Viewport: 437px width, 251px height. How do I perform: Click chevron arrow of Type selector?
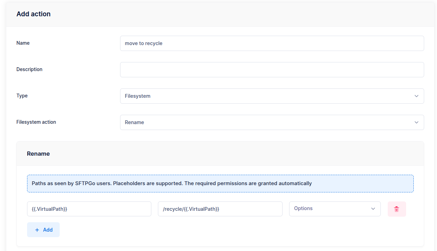(x=417, y=96)
